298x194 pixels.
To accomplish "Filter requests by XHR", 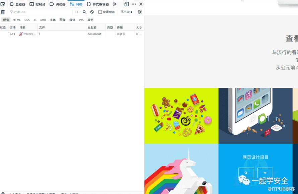I will pyautogui.click(x=43, y=20).
